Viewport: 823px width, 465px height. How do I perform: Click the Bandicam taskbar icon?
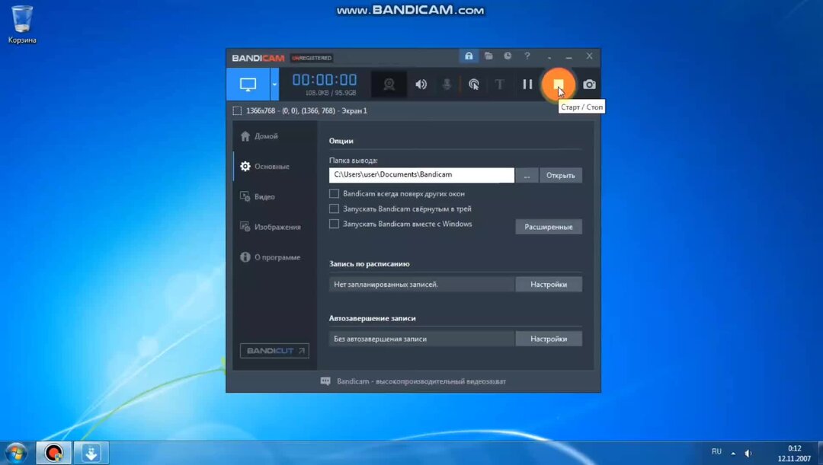click(x=53, y=453)
